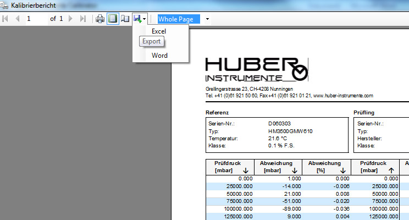The height and width of the screenshot is (220, 409).
Task: Click the first Prüfdruck [mbar] column header
Action: 230,167
